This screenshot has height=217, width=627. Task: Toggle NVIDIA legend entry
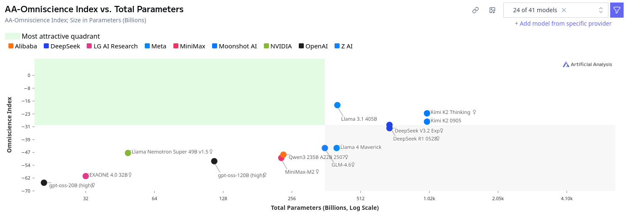(x=277, y=46)
